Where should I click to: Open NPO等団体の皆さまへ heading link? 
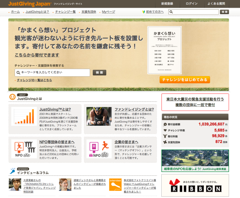(57, 142)
